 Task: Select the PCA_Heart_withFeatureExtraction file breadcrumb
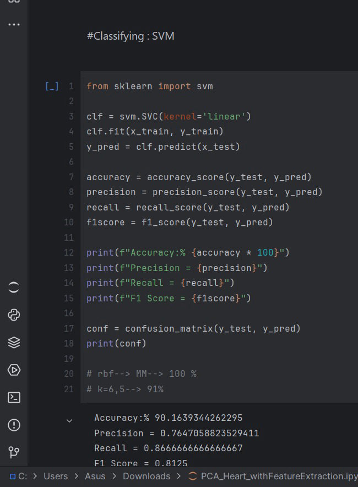coord(279,476)
